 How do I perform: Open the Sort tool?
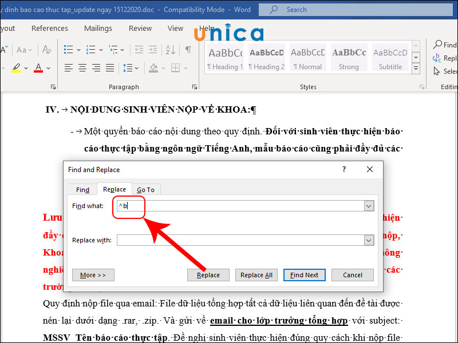click(x=171, y=50)
